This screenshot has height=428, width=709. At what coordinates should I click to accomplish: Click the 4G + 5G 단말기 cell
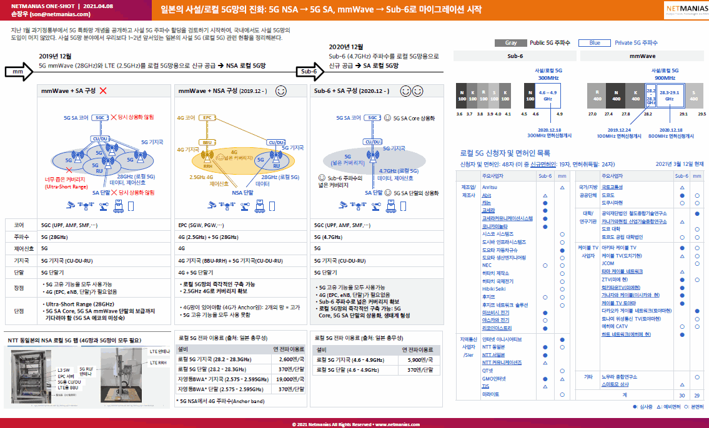pyautogui.click(x=242, y=273)
